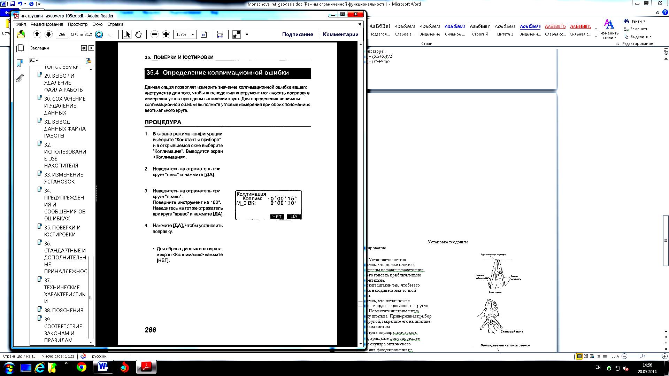The width and height of the screenshot is (669, 376).
Task: Open Word help question mark
Action: tap(664, 12)
